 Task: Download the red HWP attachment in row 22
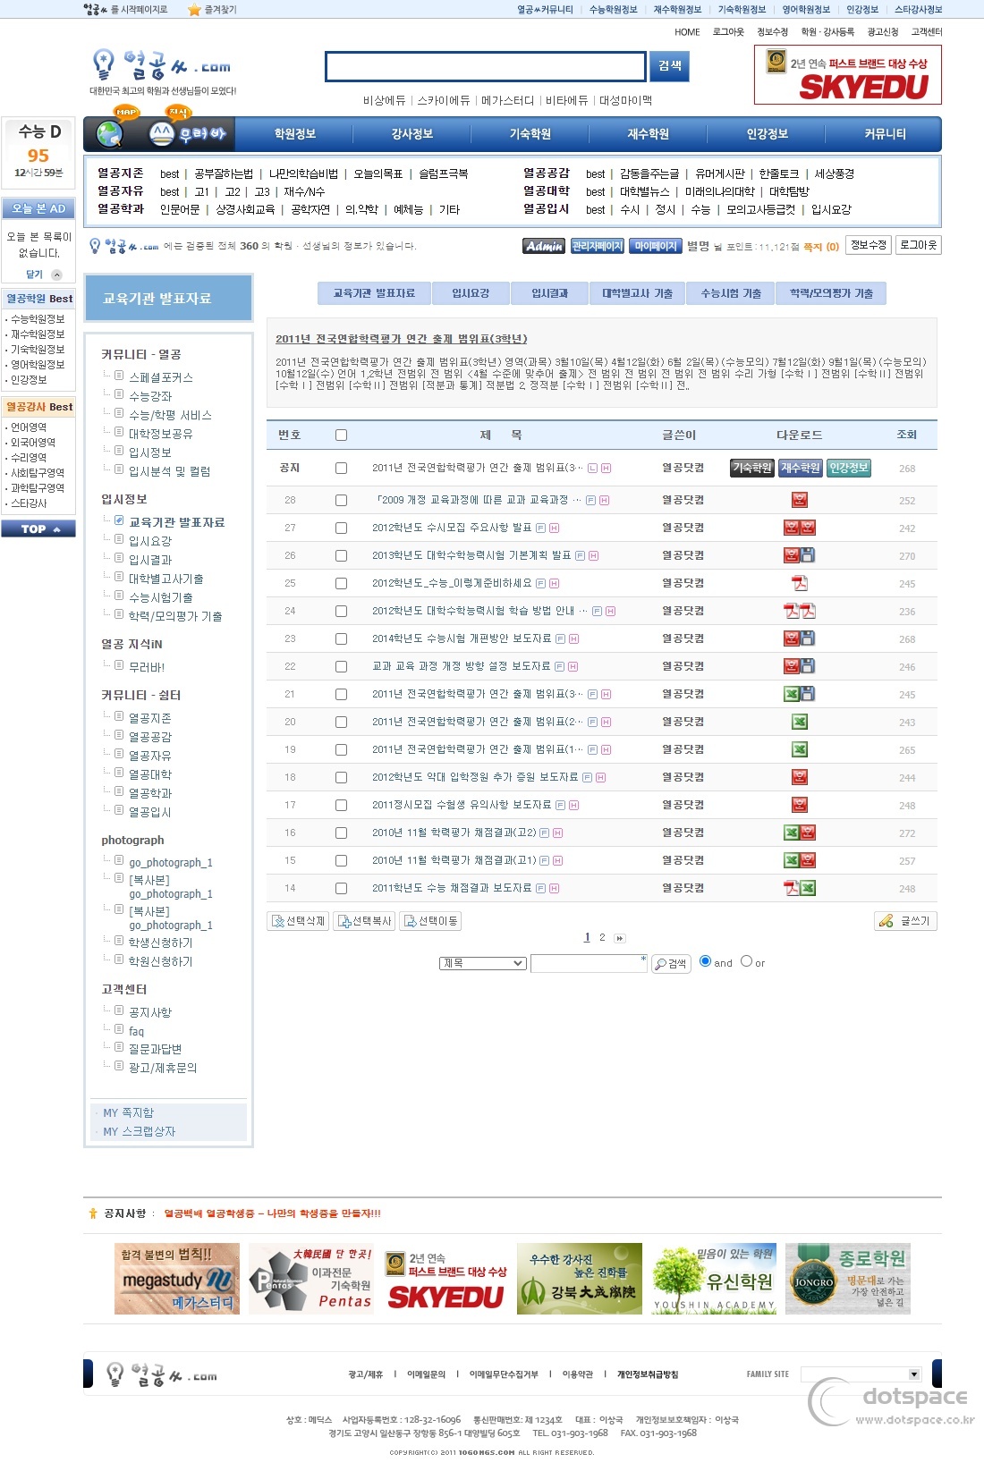pyautogui.click(x=792, y=666)
